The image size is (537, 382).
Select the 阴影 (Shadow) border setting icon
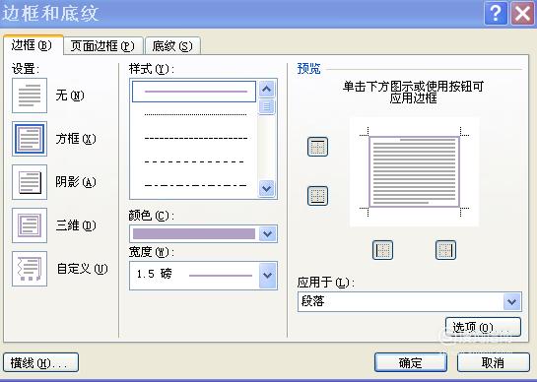(30, 182)
